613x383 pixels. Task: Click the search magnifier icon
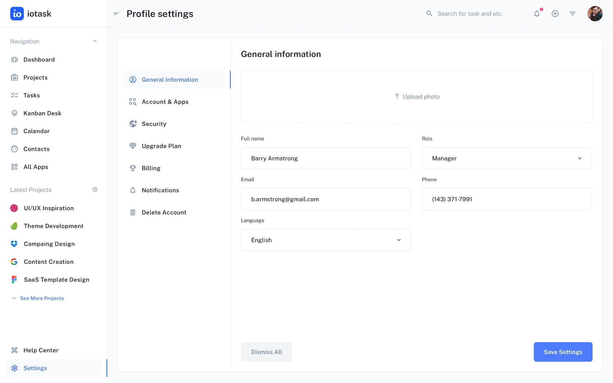tap(429, 14)
